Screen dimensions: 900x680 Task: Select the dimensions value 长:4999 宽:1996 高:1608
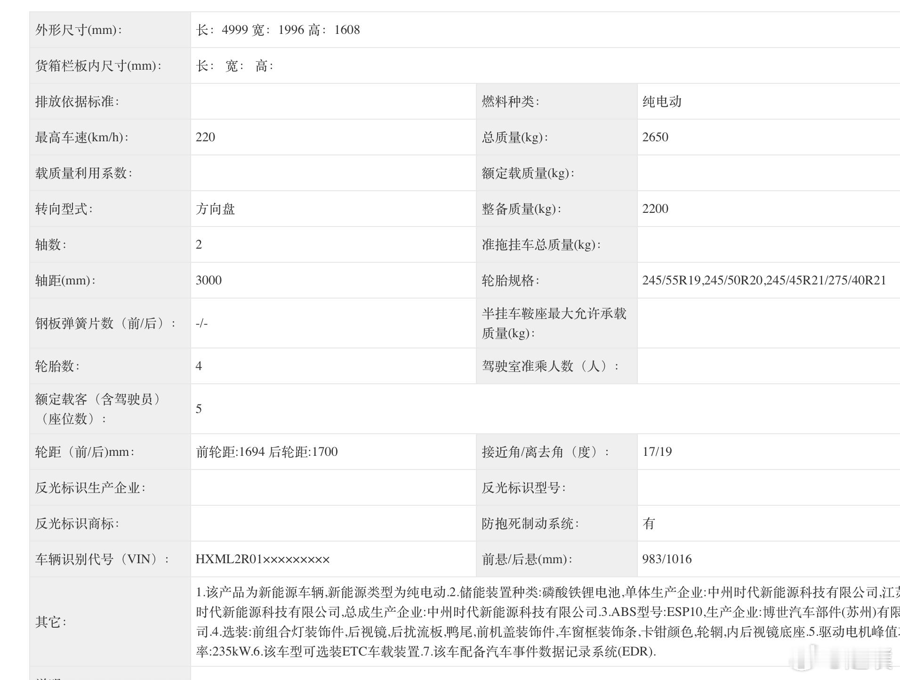(x=278, y=30)
